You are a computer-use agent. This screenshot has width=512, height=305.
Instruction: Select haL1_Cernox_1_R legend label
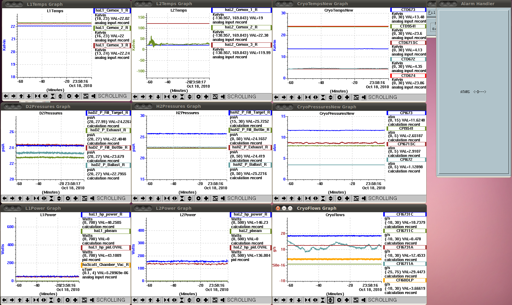point(112,10)
